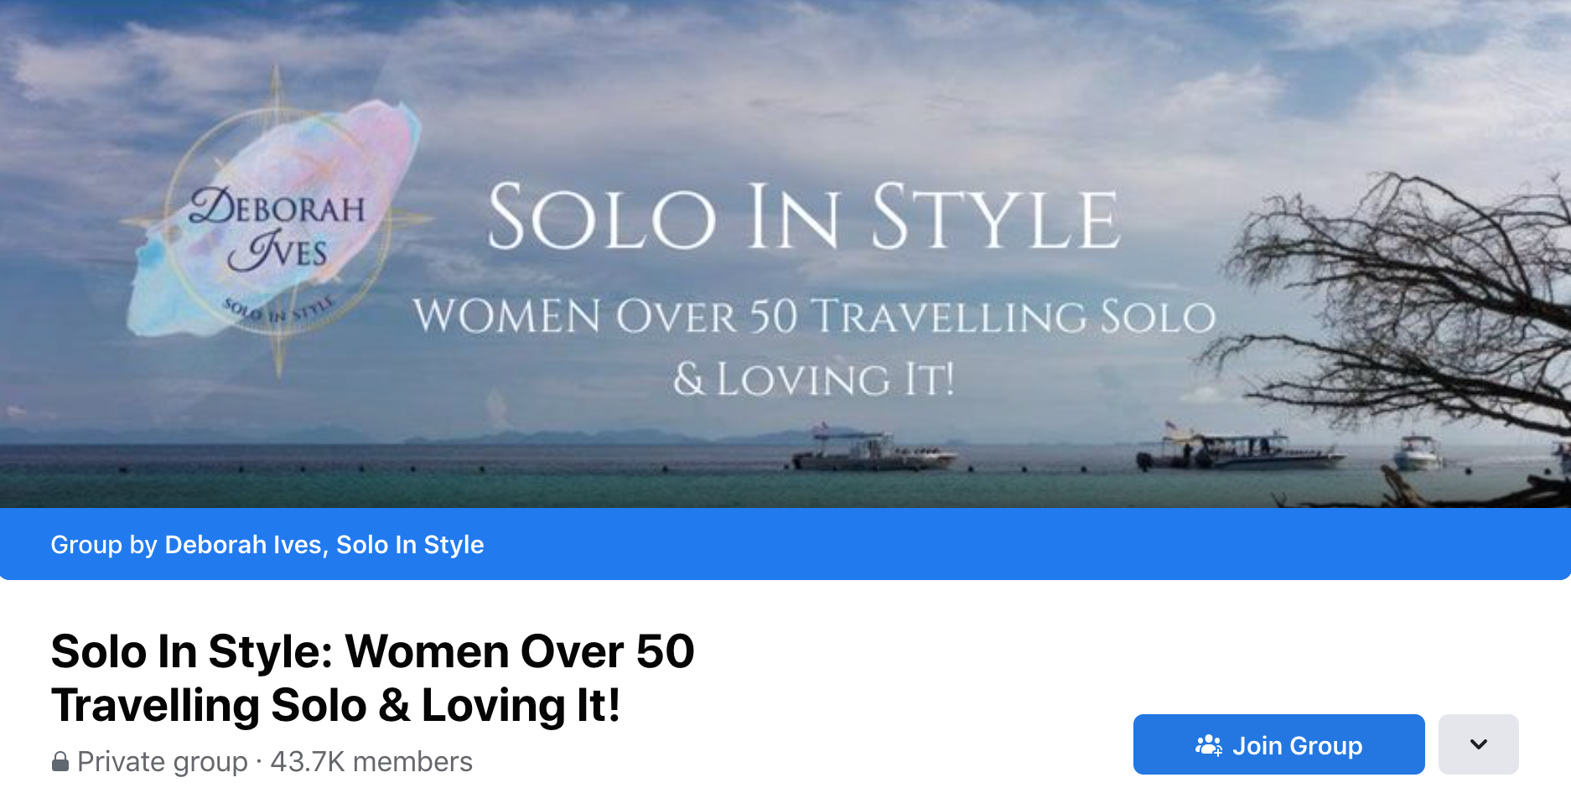Click the center boat in the cover photo
Image resolution: width=1571 pixels, height=793 pixels.
872,451
